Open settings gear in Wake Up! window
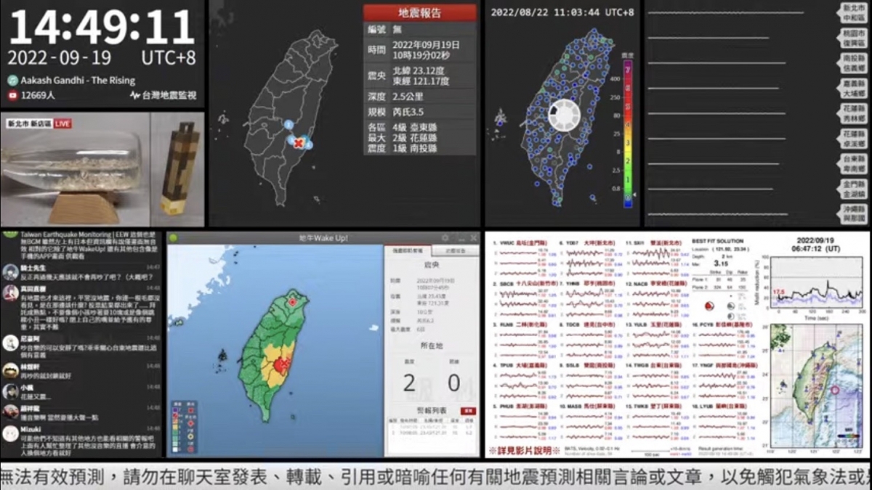Image resolution: width=872 pixels, height=490 pixels. (x=445, y=237)
